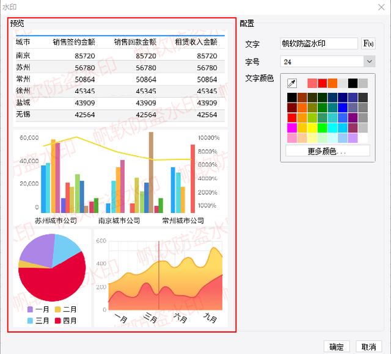
Task: Open the F(x) formula editor button
Action: (x=368, y=43)
